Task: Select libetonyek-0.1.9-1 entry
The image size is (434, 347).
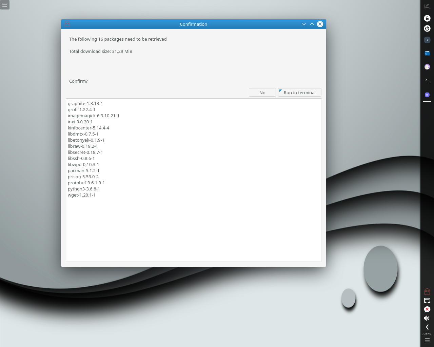Action: pyautogui.click(x=86, y=140)
